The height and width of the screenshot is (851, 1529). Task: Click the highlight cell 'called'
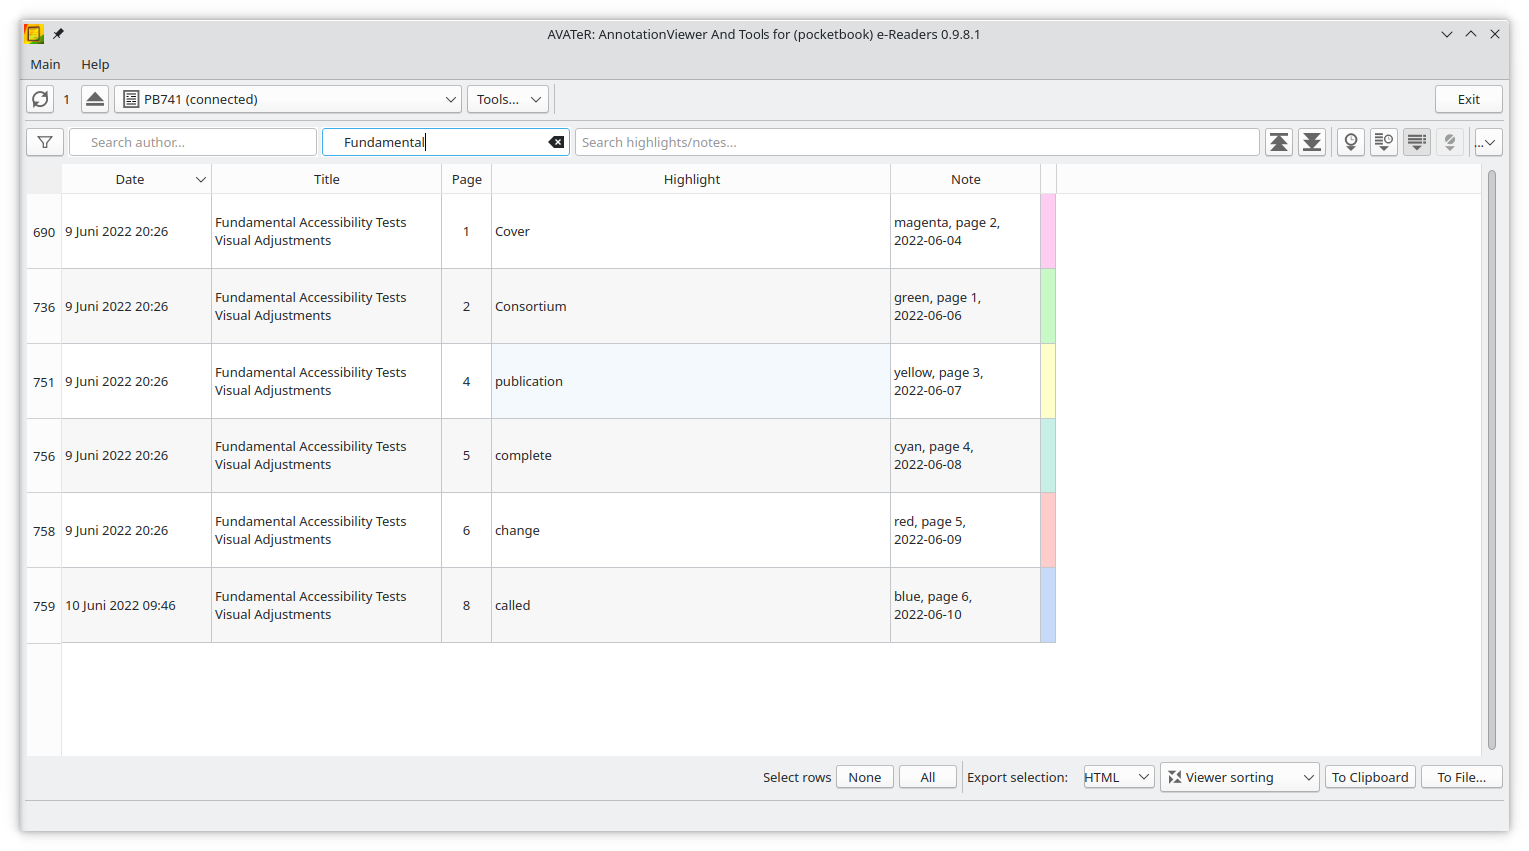[691, 605]
